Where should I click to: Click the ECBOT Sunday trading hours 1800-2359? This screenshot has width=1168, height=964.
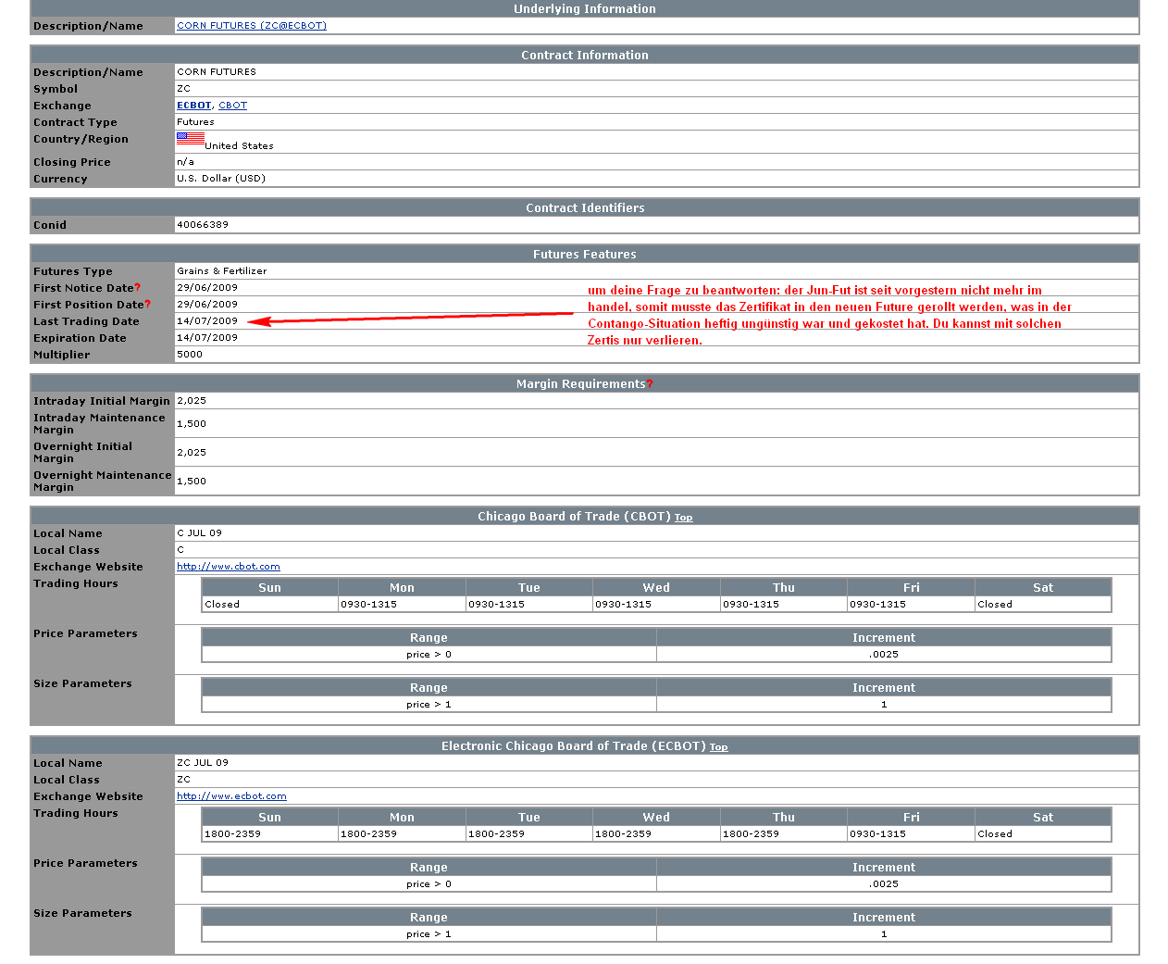pos(269,834)
